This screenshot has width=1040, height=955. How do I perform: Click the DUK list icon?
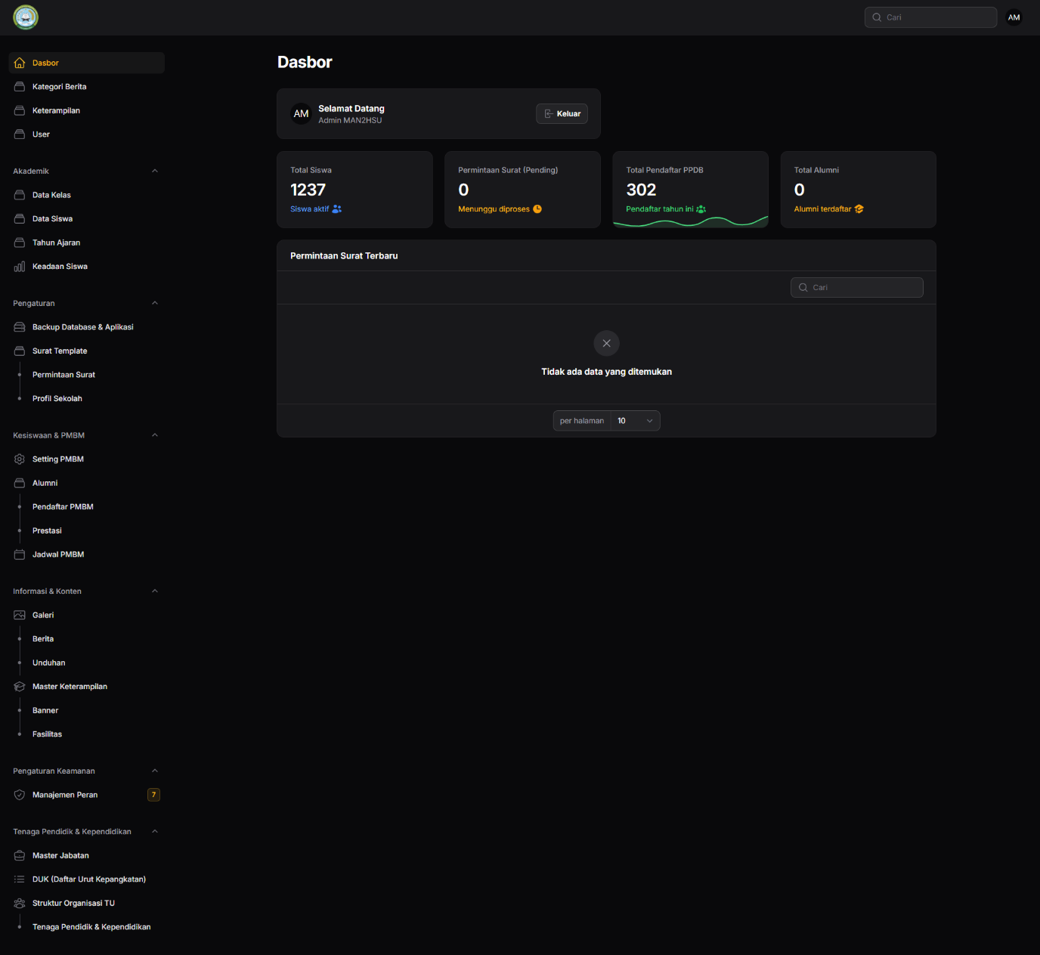click(20, 879)
